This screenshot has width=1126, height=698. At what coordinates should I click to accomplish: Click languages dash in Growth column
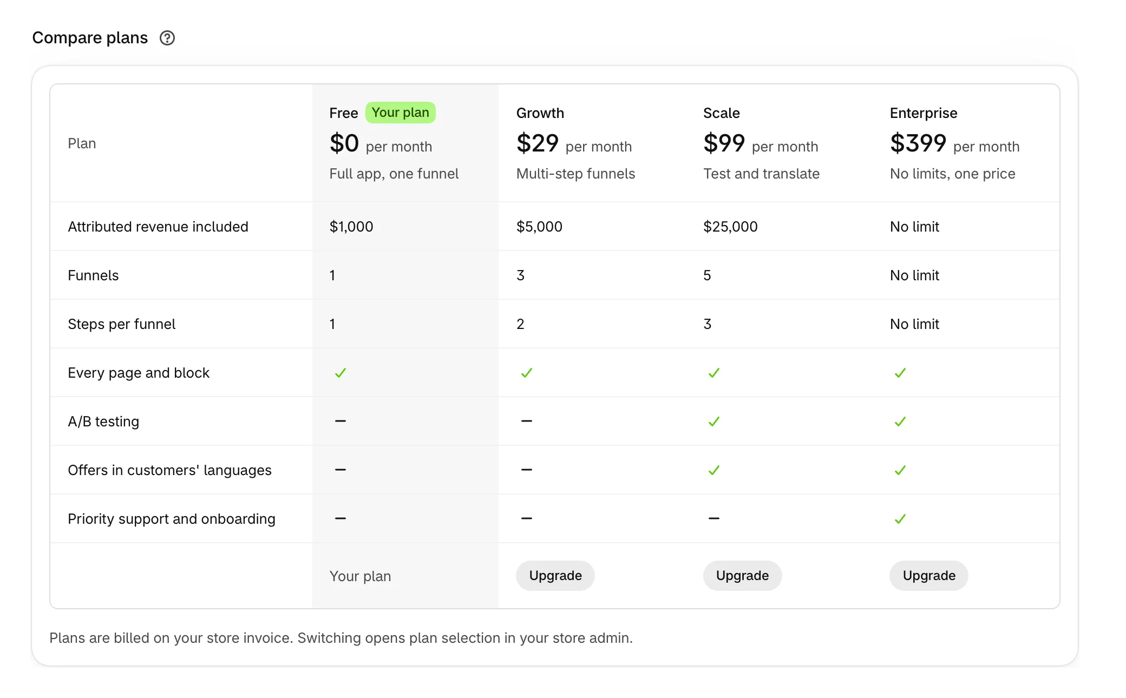[x=527, y=470]
